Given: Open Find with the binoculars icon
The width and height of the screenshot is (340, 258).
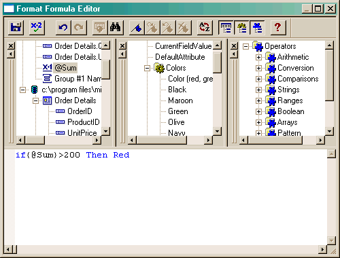Looking at the screenshot, I should click(116, 27).
